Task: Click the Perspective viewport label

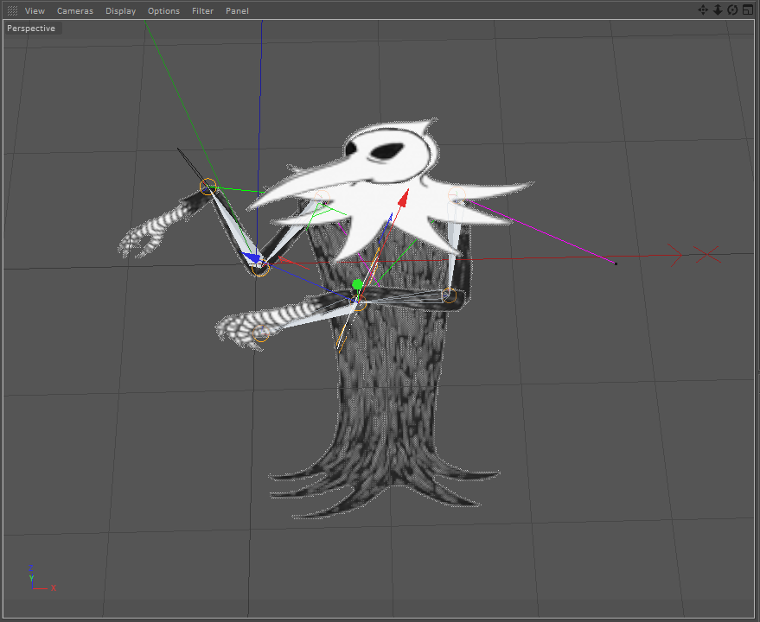Action: 31,29
